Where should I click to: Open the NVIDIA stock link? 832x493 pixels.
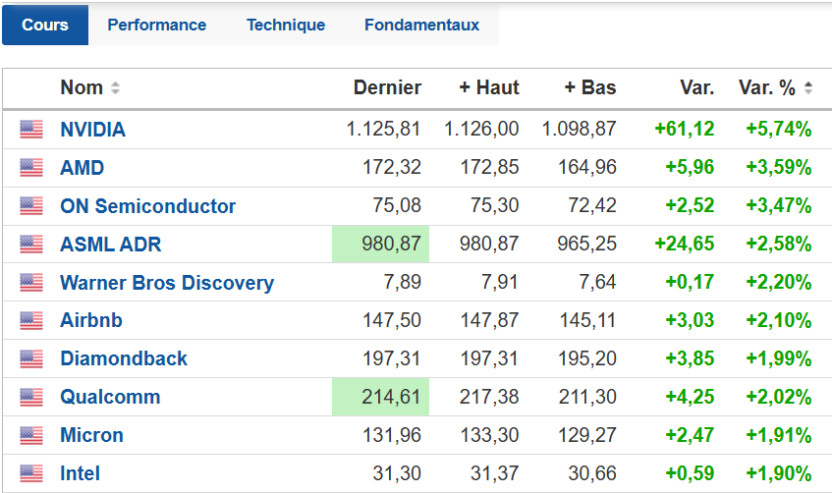coord(93,130)
